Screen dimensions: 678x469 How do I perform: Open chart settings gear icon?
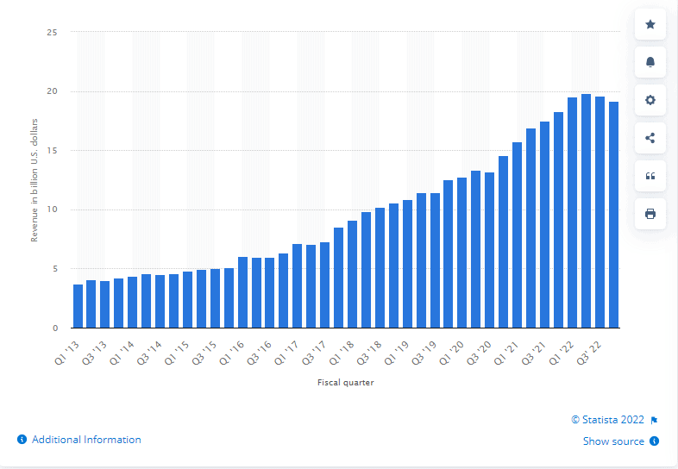(x=650, y=100)
